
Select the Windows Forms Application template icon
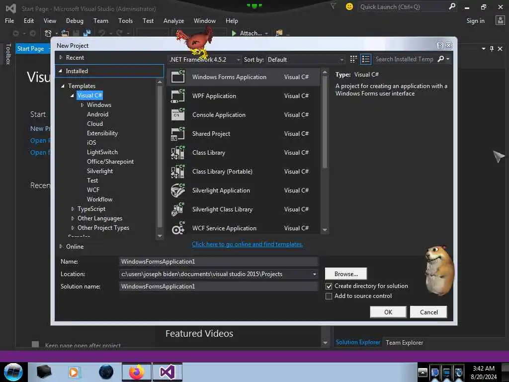178,77
